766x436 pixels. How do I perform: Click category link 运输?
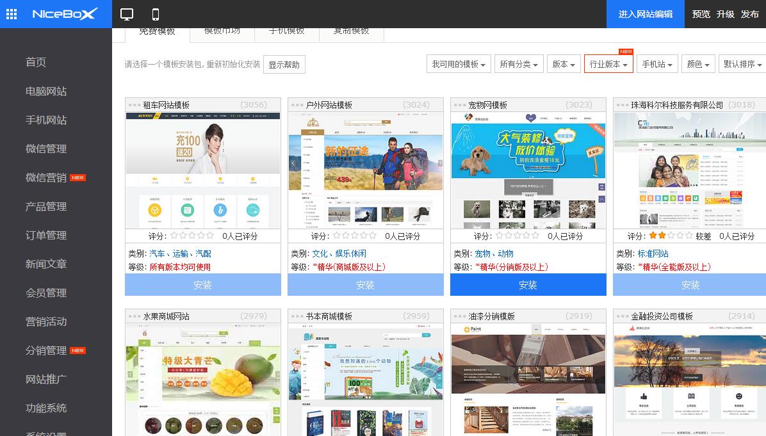[180, 254]
